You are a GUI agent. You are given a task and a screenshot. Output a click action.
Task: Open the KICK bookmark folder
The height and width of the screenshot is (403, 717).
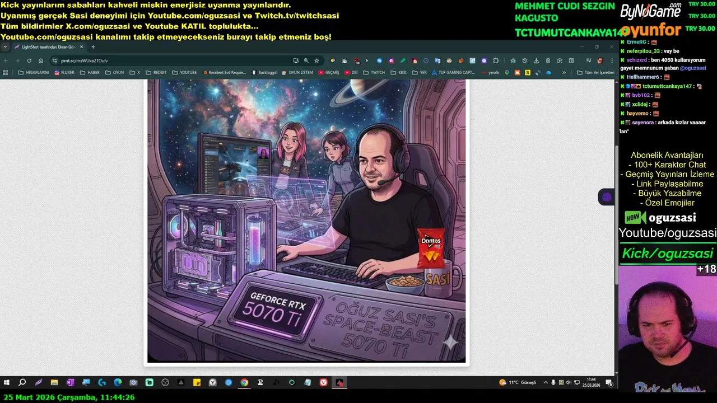[x=398, y=72]
